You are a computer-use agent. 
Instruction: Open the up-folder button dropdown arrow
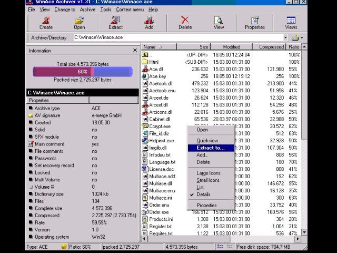[302, 38]
